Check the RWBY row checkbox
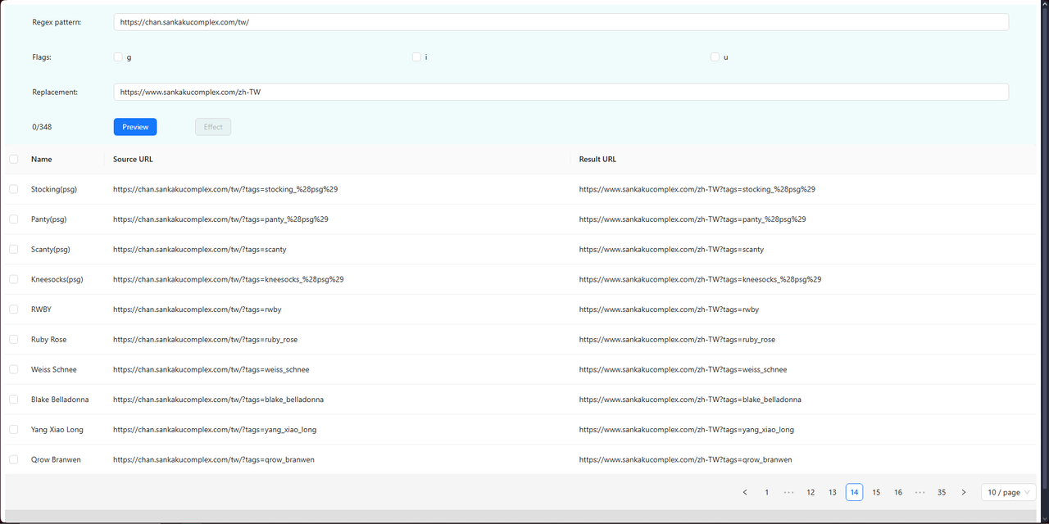The height and width of the screenshot is (524, 1049). (13, 309)
